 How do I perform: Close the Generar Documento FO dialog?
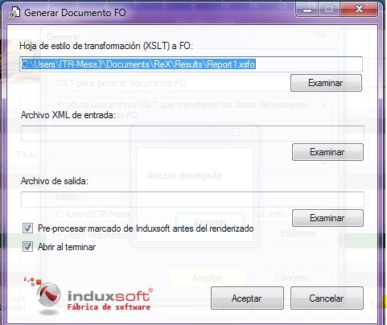pyautogui.click(x=359, y=10)
